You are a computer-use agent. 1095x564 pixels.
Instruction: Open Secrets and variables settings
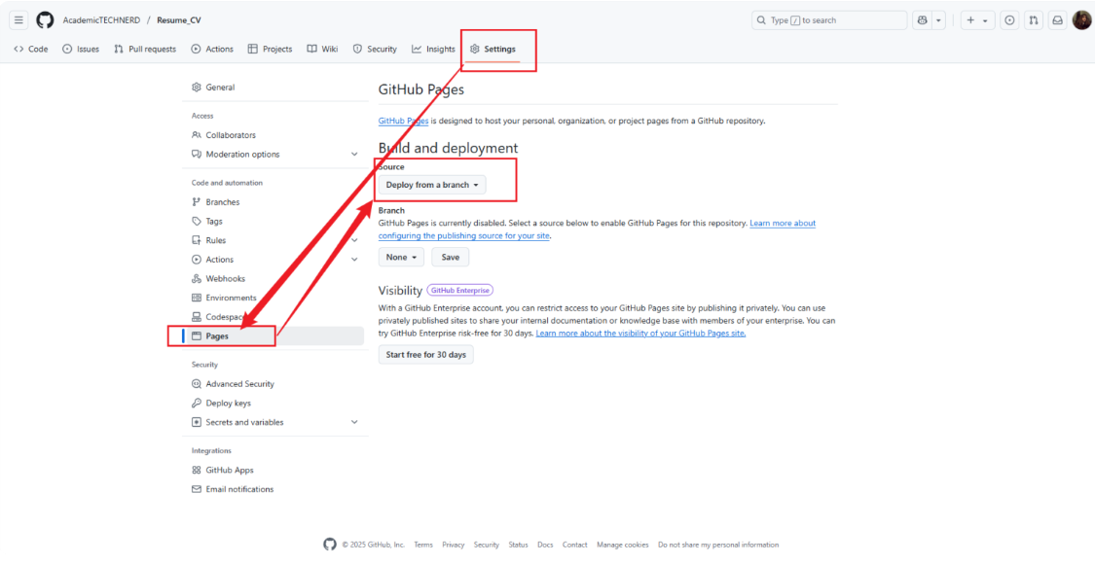coord(244,422)
